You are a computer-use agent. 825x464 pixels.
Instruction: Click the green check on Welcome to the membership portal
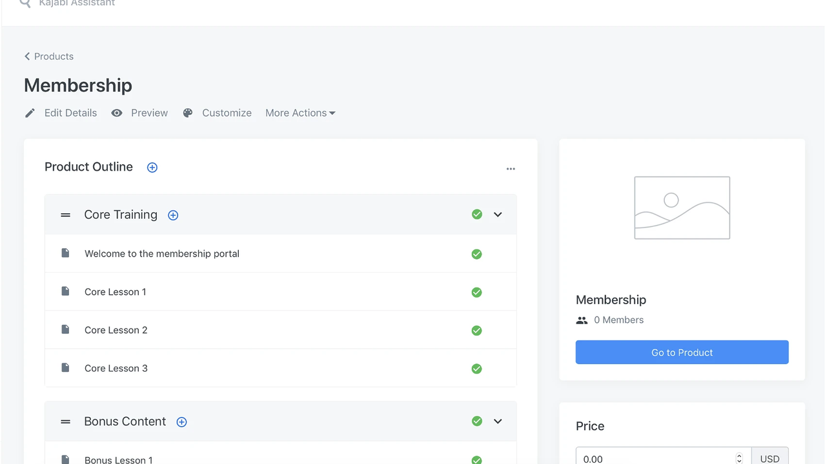tap(476, 254)
